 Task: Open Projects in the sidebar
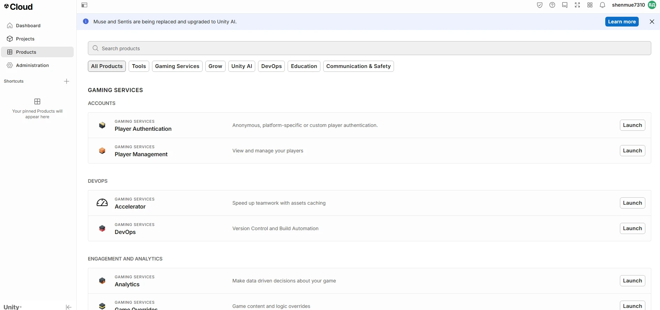[37, 39]
